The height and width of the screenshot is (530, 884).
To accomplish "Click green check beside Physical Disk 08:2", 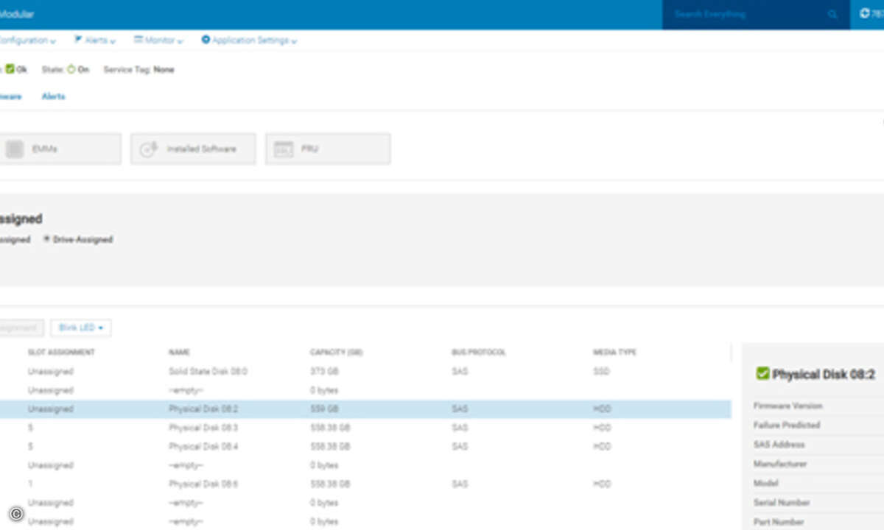I will (x=762, y=374).
